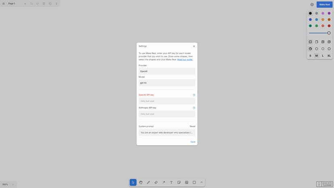Expand more tools with the chevron
The image size is (334, 188).
[202, 182]
